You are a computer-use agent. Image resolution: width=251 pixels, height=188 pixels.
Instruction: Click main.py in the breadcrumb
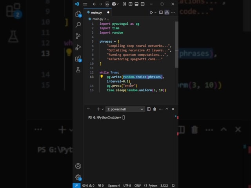[98, 19]
